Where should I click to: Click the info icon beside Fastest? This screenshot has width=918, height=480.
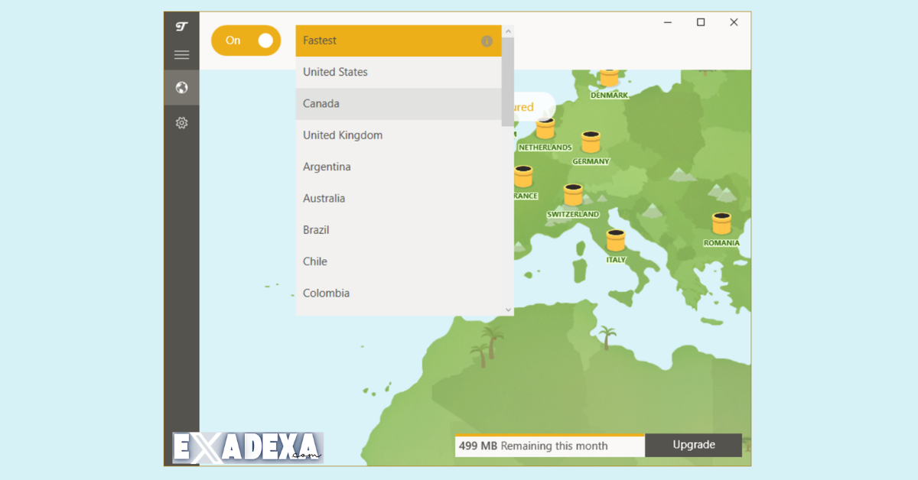point(487,41)
